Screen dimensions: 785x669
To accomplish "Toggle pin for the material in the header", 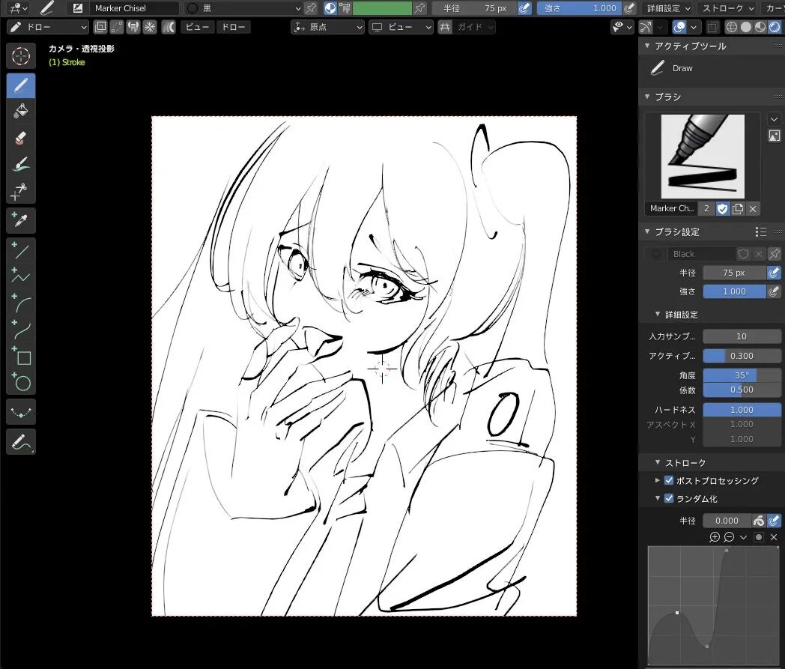I will tap(311, 8).
